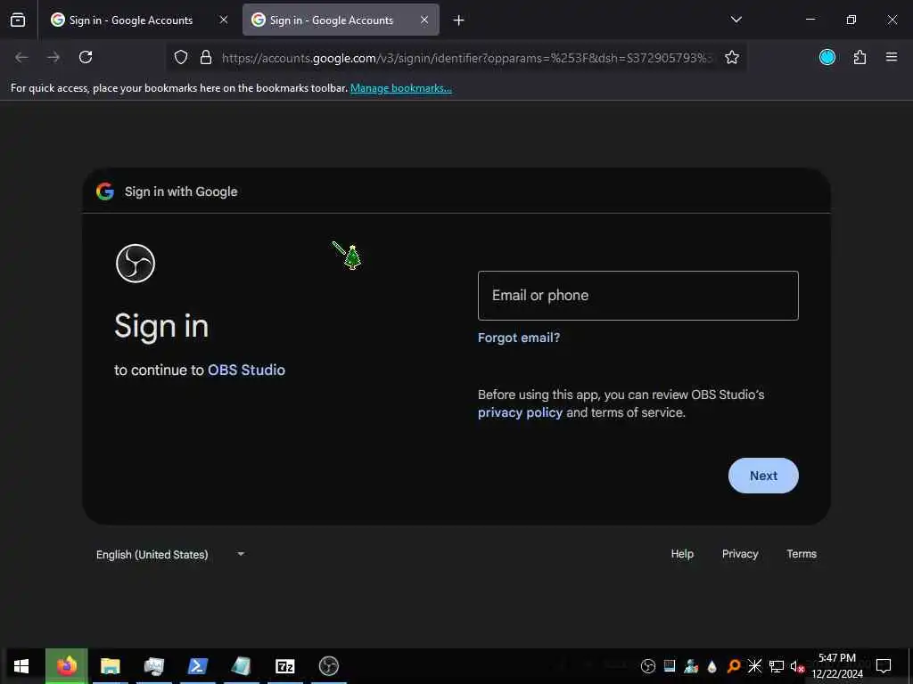This screenshot has width=913, height=684.
Task: Open the Firefox account profile icon
Action: (x=827, y=57)
